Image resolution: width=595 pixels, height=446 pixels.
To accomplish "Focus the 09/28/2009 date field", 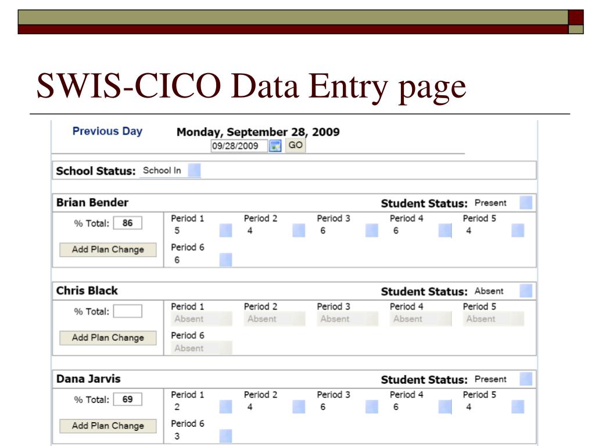I will coord(239,146).
